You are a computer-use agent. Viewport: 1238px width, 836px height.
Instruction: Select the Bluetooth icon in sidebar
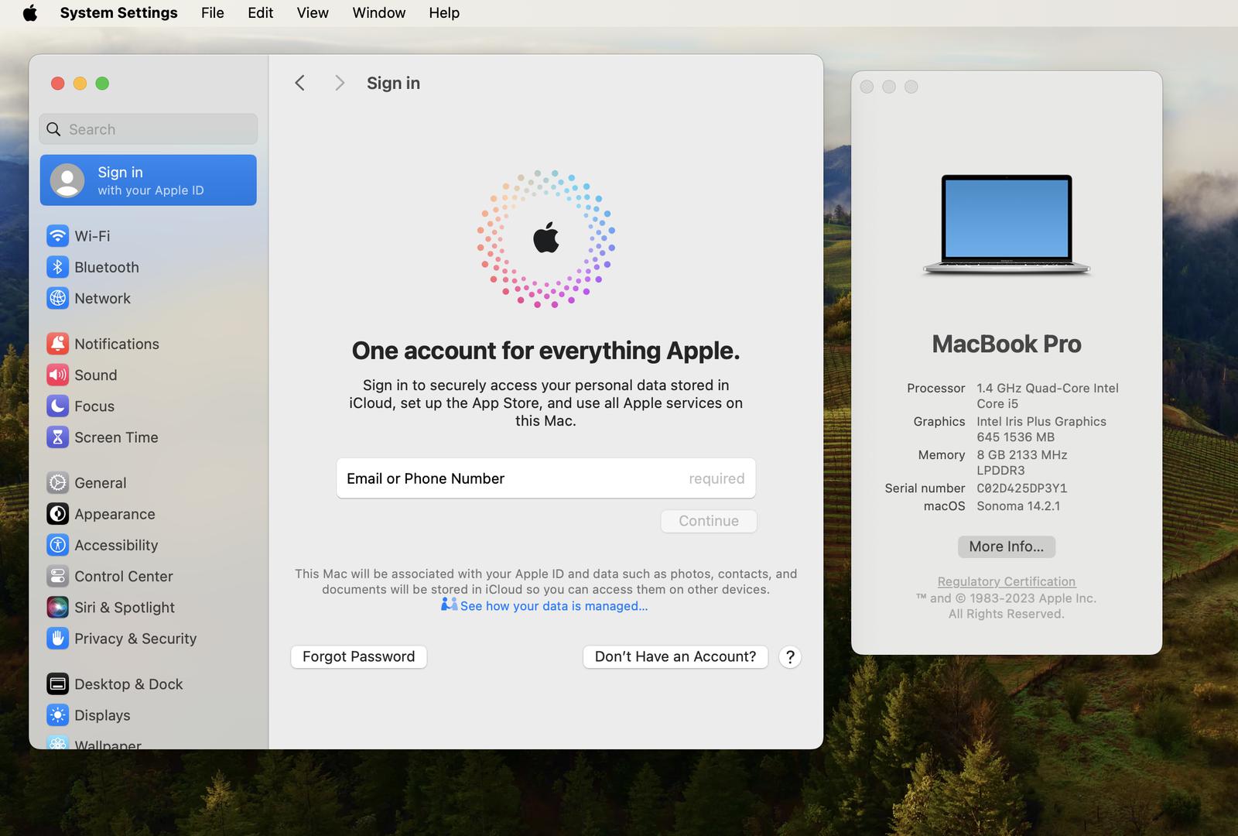pyautogui.click(x=57, y=267)
